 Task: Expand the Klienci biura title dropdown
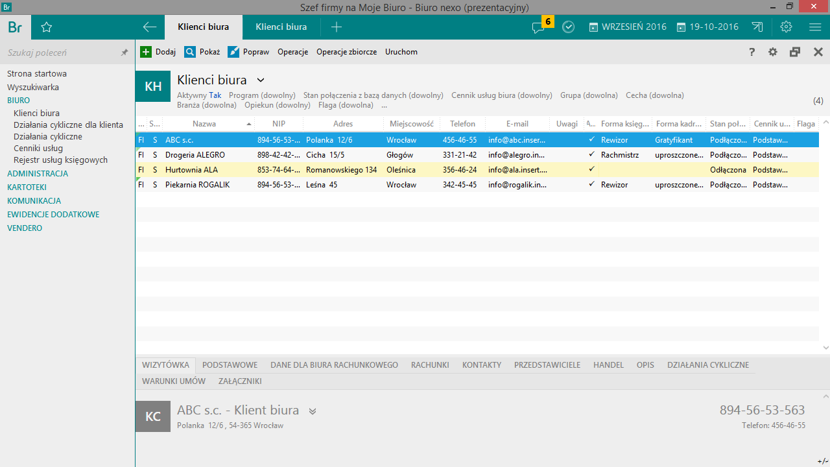[x=261, y=80]
